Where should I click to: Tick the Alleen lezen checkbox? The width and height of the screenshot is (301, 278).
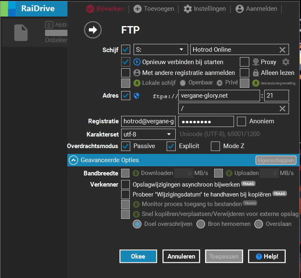[x=244, y=73]
